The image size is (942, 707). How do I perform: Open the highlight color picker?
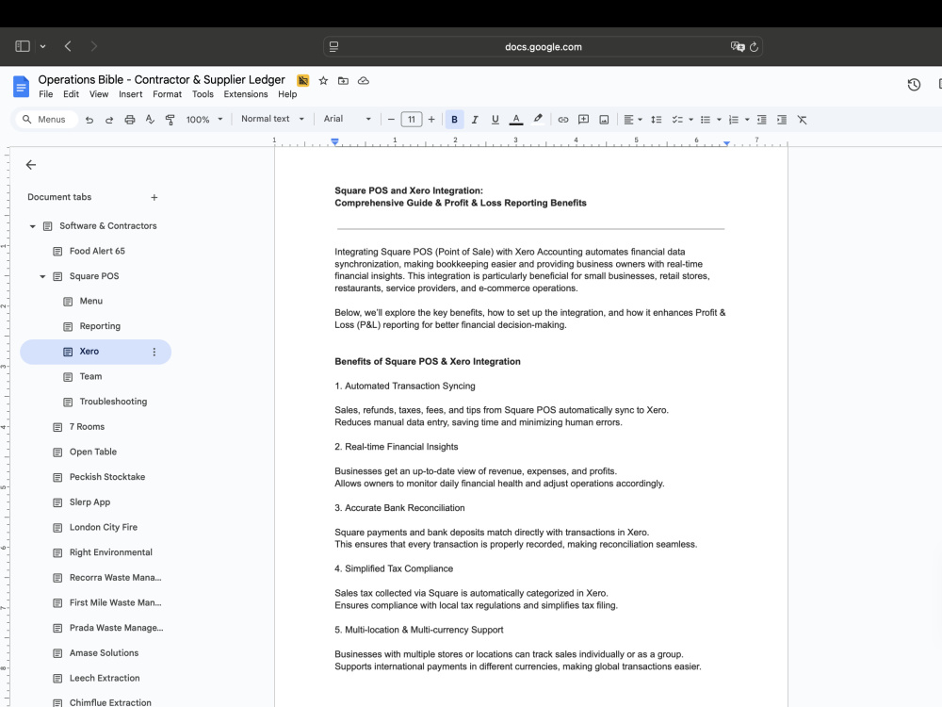click(x=538, y=120)
